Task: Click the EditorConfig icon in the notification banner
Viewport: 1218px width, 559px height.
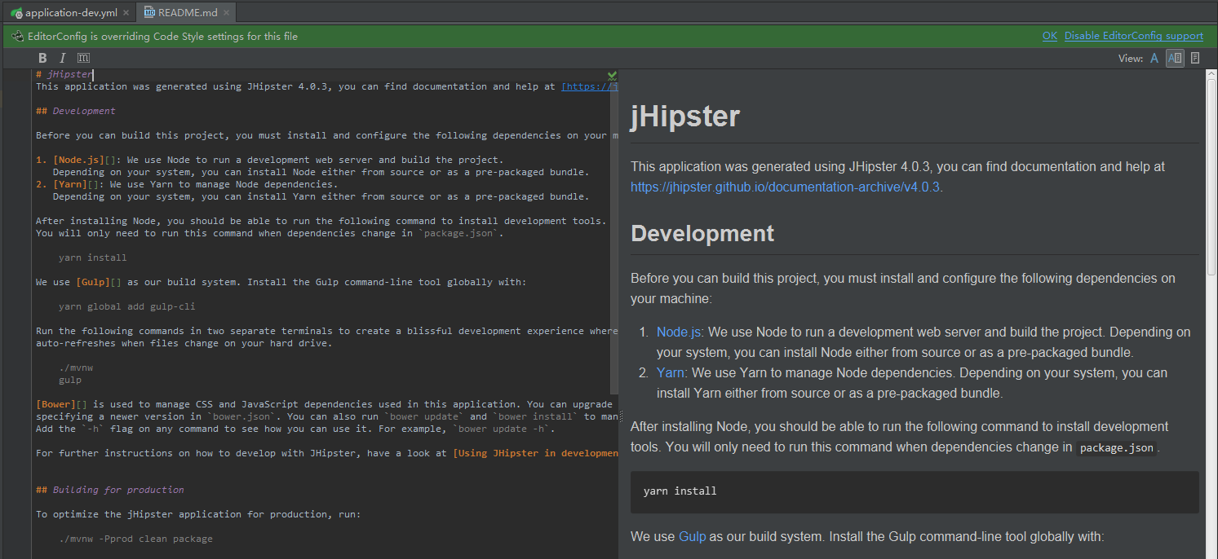Action: click(17, 36)
